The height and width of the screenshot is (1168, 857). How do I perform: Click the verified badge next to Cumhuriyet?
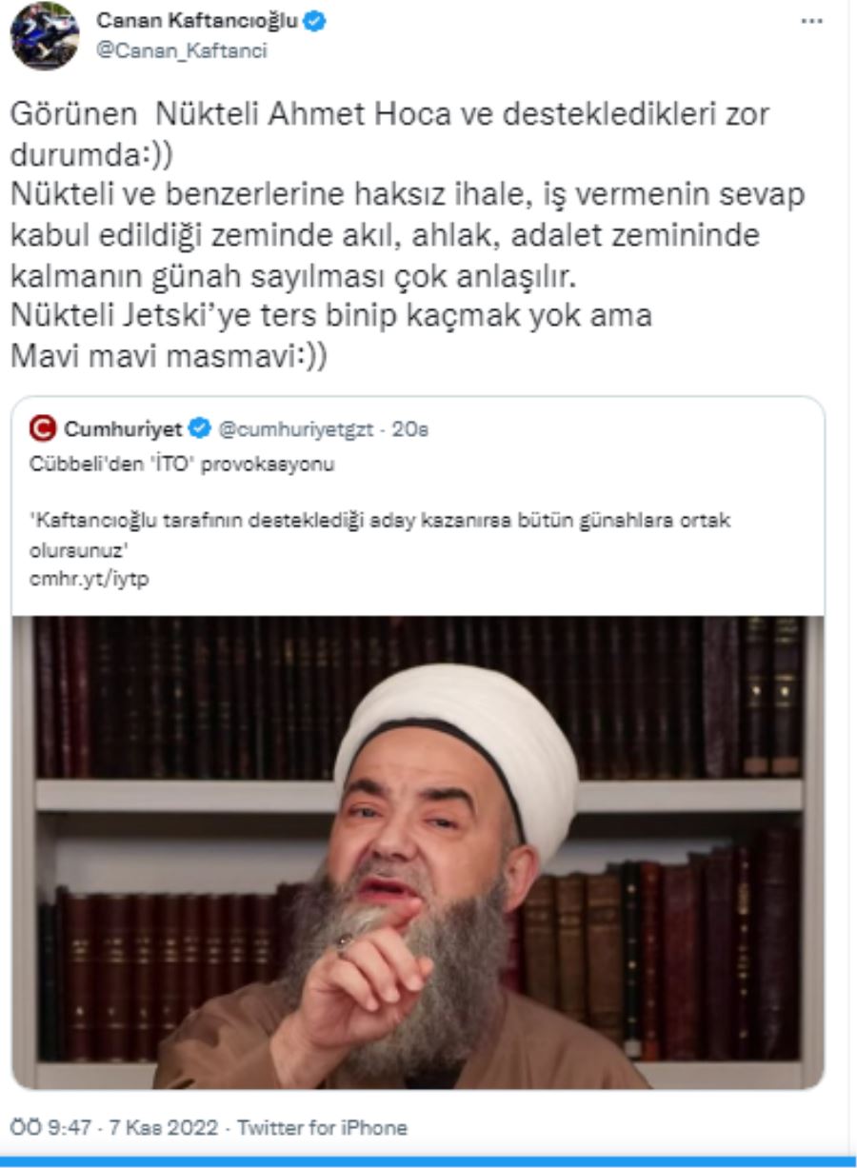click(200, 429)
